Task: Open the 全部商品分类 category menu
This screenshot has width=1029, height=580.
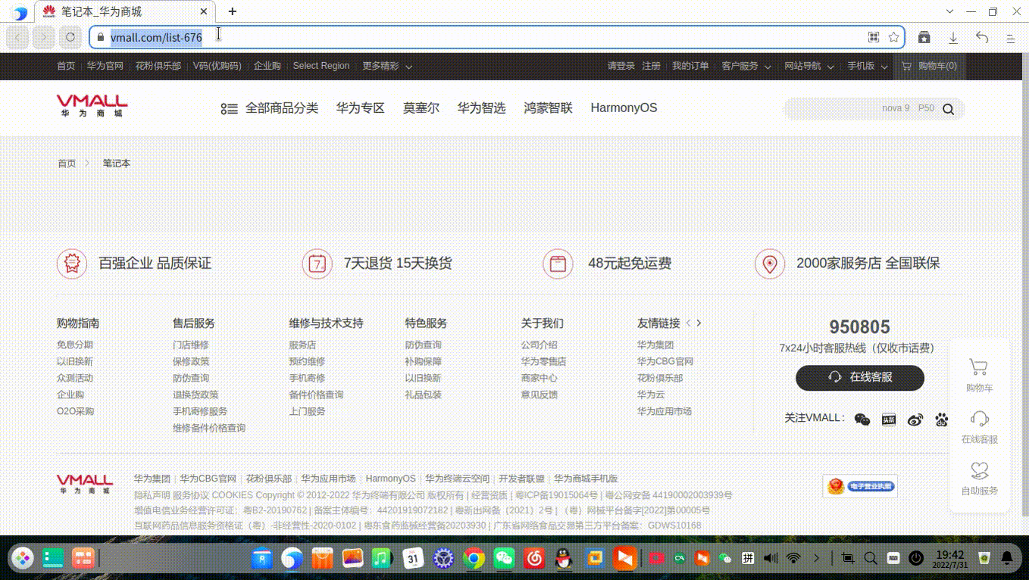Action: pyautogui.click(x=270, y=108)
